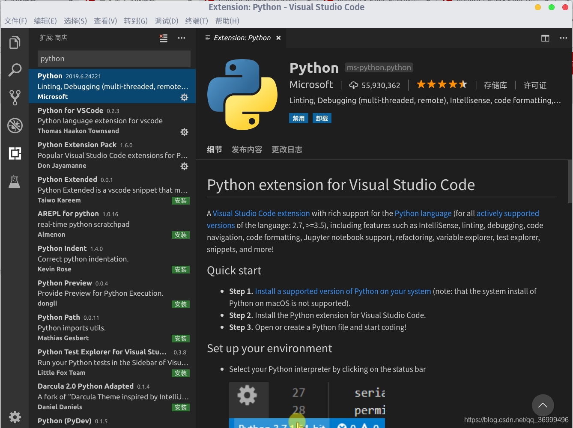Open more actions in the editor title bar
This screenshot has width=573, height=428.
click(x=564, y=38)
